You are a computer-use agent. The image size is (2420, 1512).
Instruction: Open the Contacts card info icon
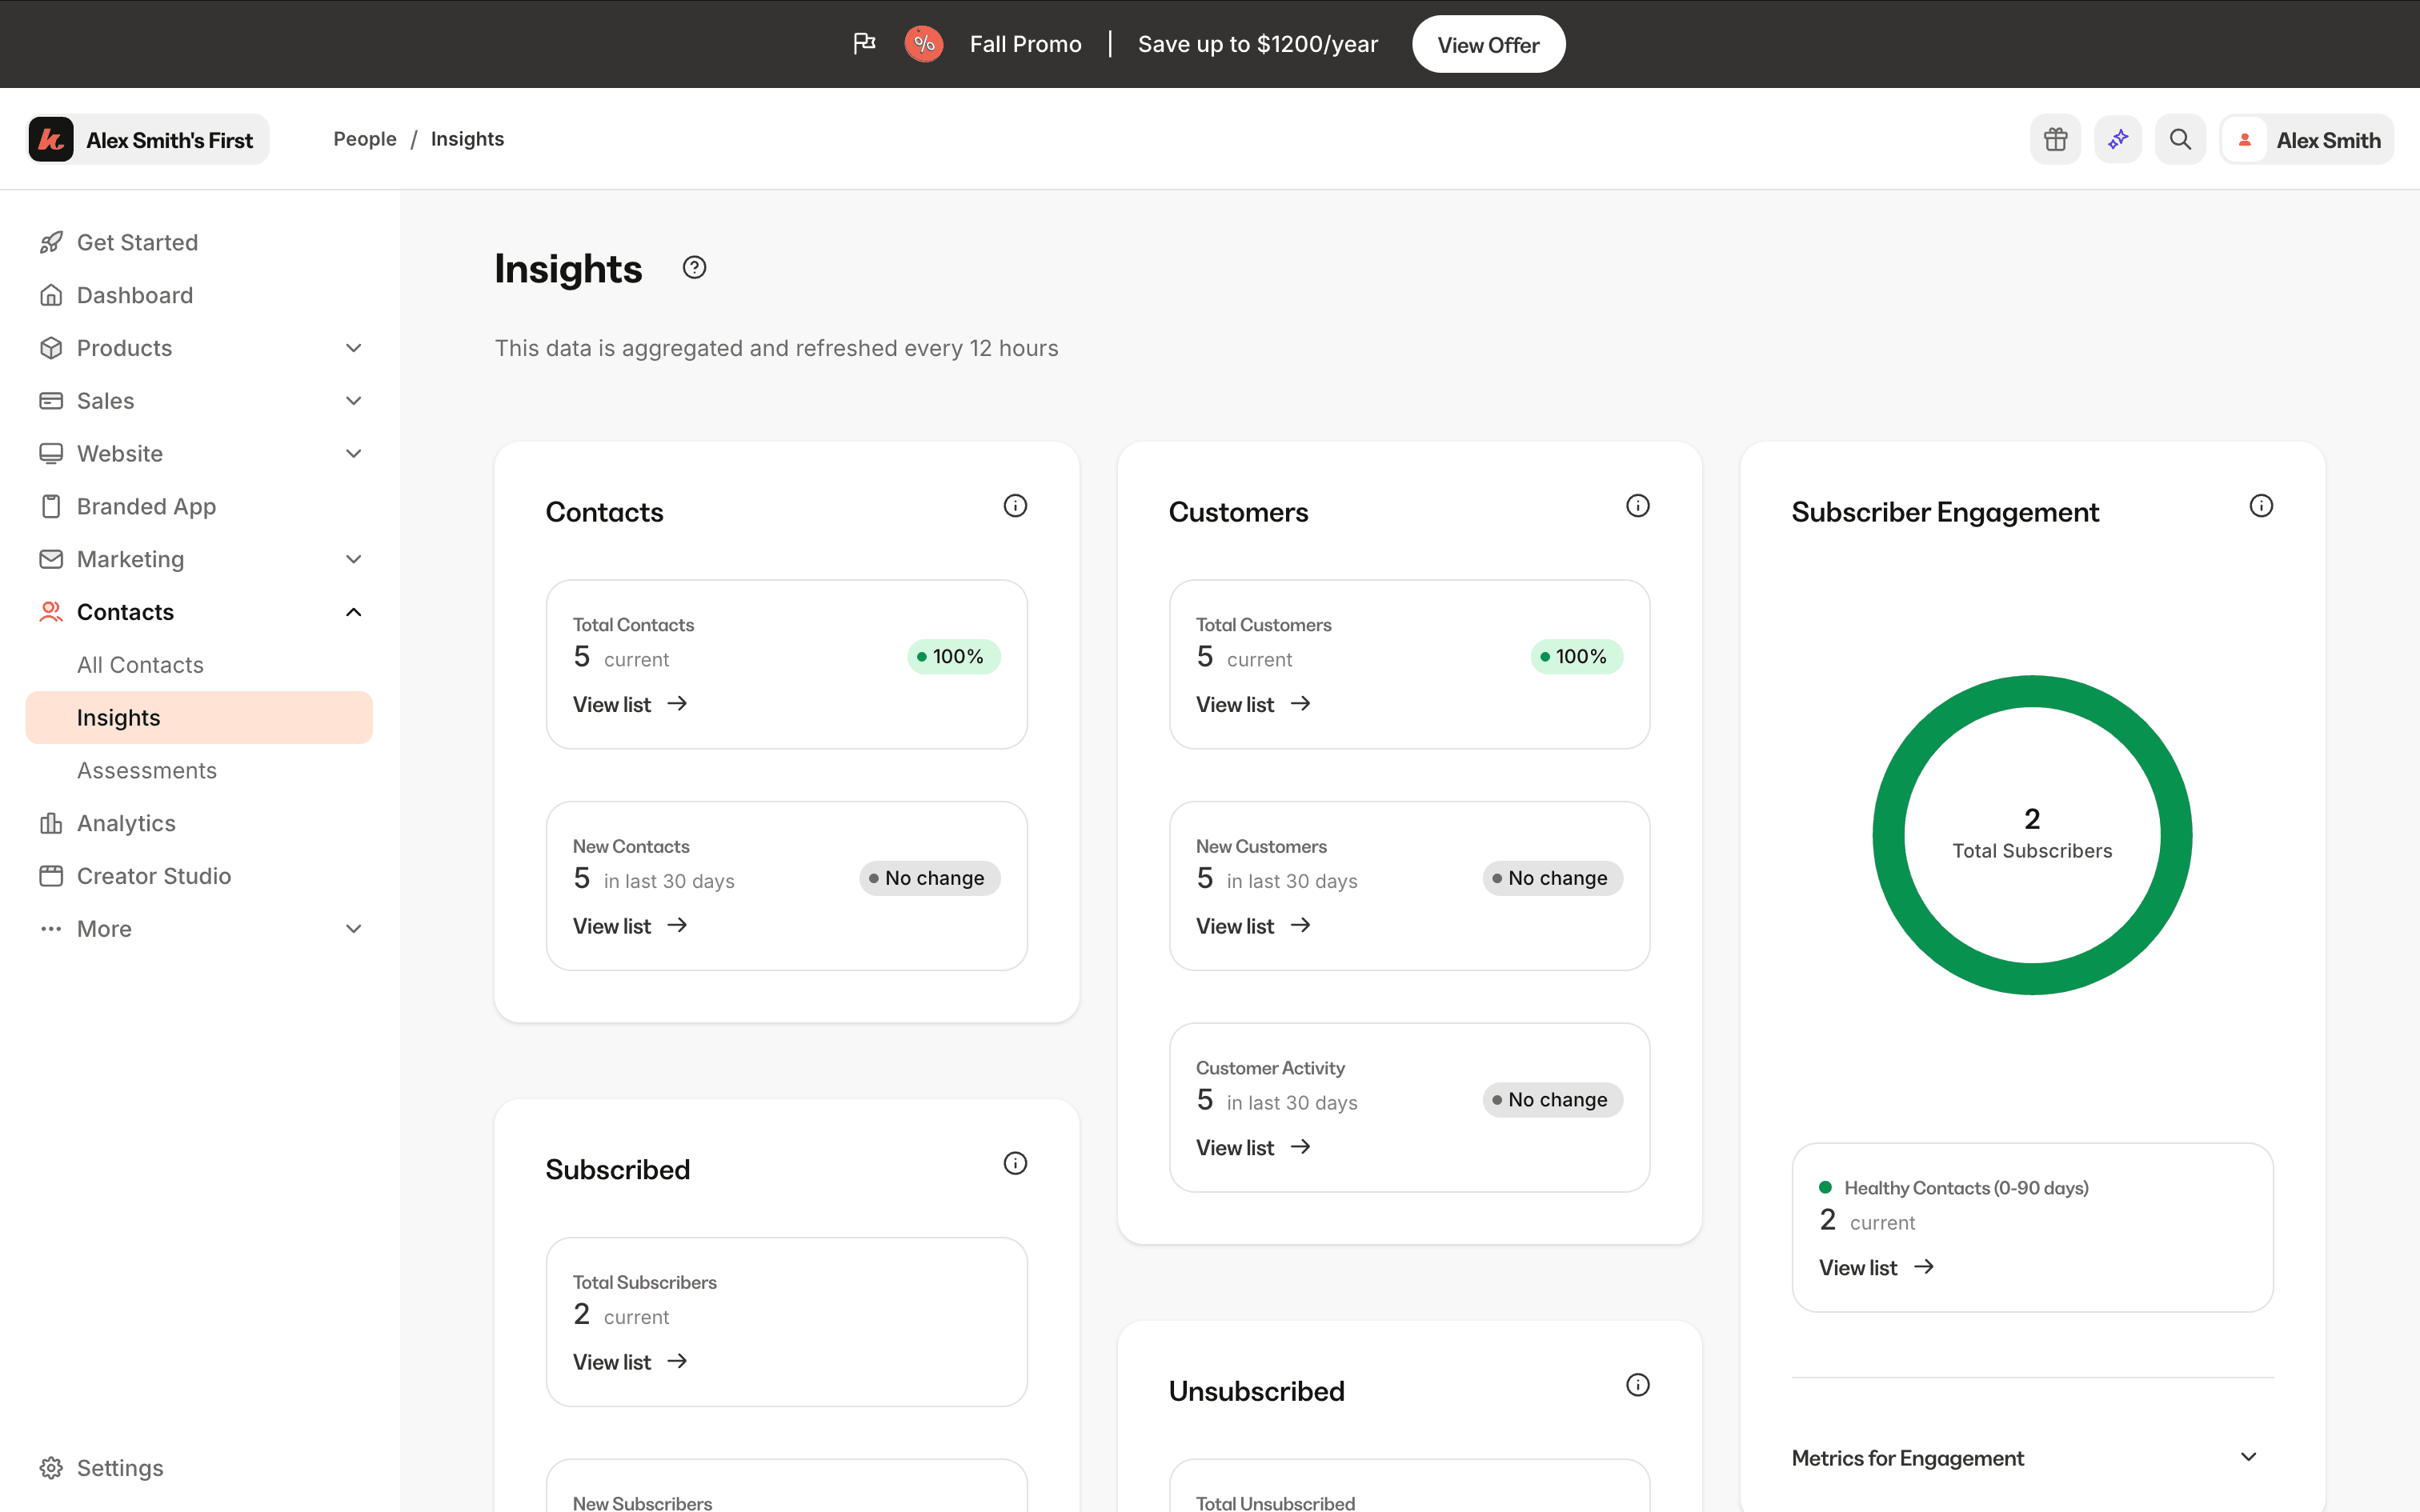point(1015,506)
